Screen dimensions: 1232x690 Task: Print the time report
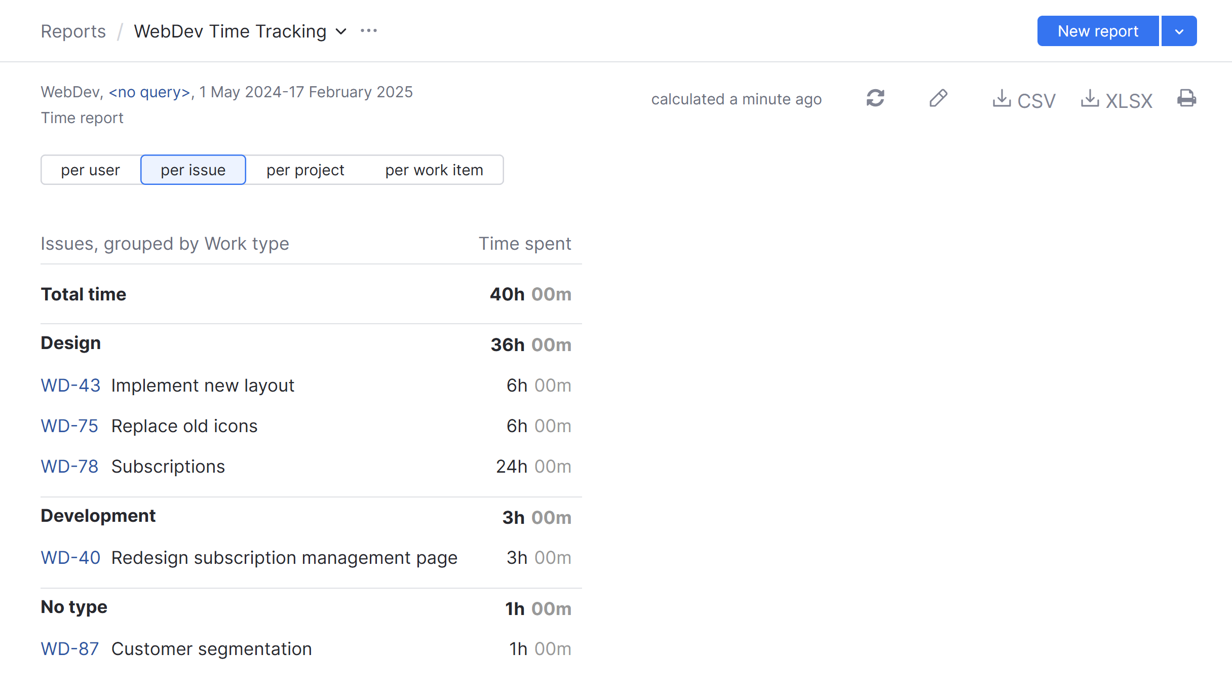click(x=1187, y=99)
